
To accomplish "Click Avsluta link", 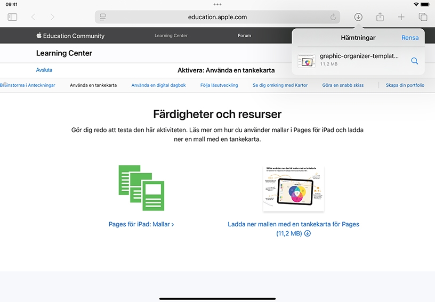I will tap(44, 70).
